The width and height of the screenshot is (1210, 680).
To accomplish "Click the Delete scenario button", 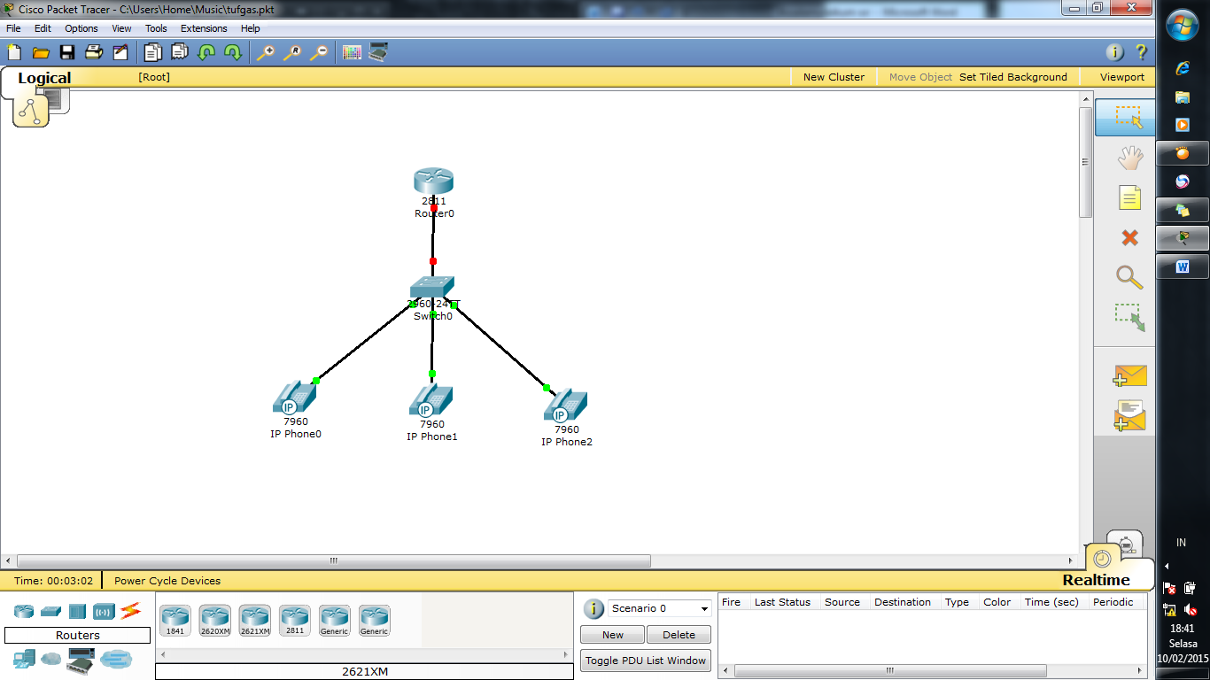I will pyautogui.click(x=679, y=635).
